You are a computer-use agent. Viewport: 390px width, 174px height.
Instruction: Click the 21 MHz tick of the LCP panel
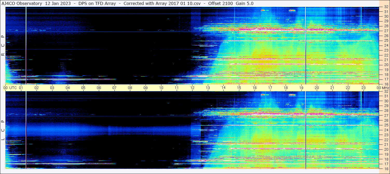[386, 144]
